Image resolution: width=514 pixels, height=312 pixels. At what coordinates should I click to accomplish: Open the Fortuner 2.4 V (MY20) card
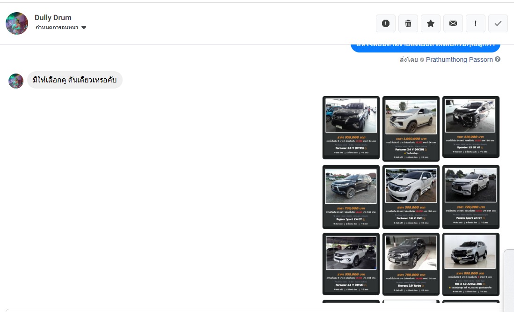pos(411,129)
